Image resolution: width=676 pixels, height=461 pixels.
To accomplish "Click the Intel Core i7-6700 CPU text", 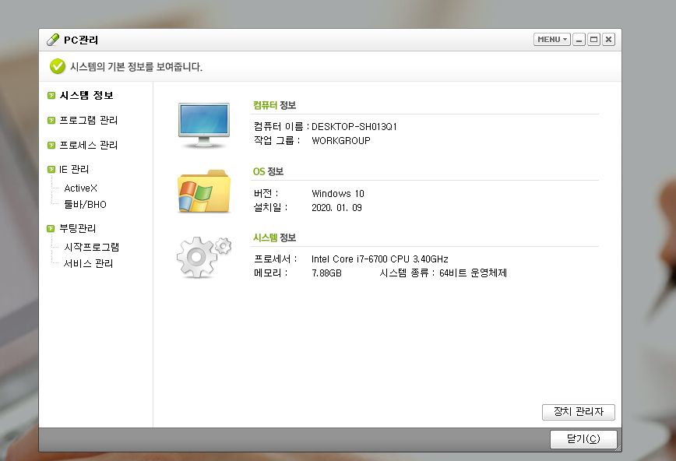I will coord(379,259).
